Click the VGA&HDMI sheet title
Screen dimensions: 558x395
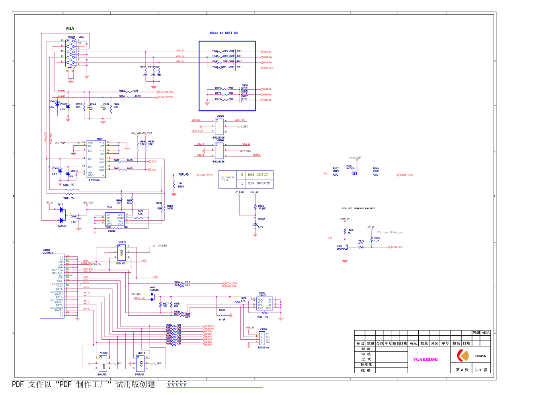(x=425, y=359)
